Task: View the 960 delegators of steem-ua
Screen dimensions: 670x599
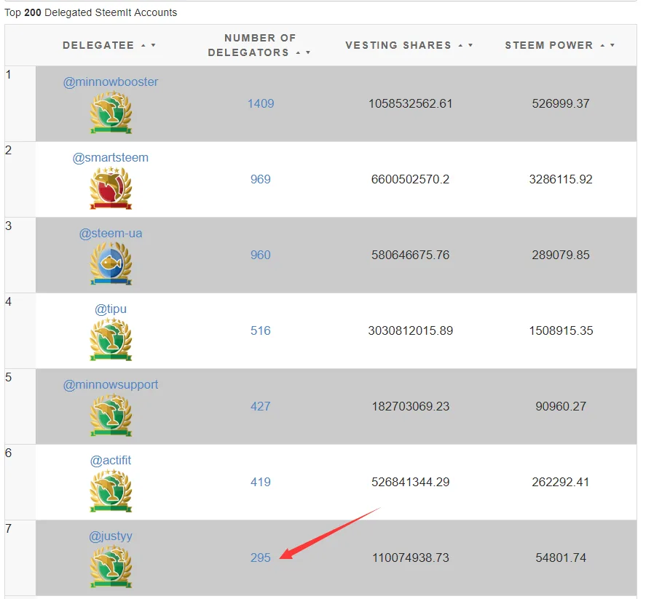Action: click(261, 255)
